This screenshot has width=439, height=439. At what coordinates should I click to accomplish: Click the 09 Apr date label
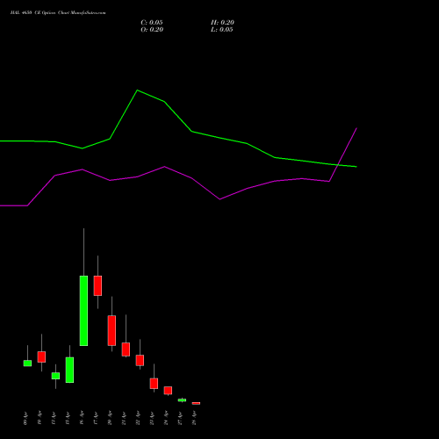pos(25,419)
